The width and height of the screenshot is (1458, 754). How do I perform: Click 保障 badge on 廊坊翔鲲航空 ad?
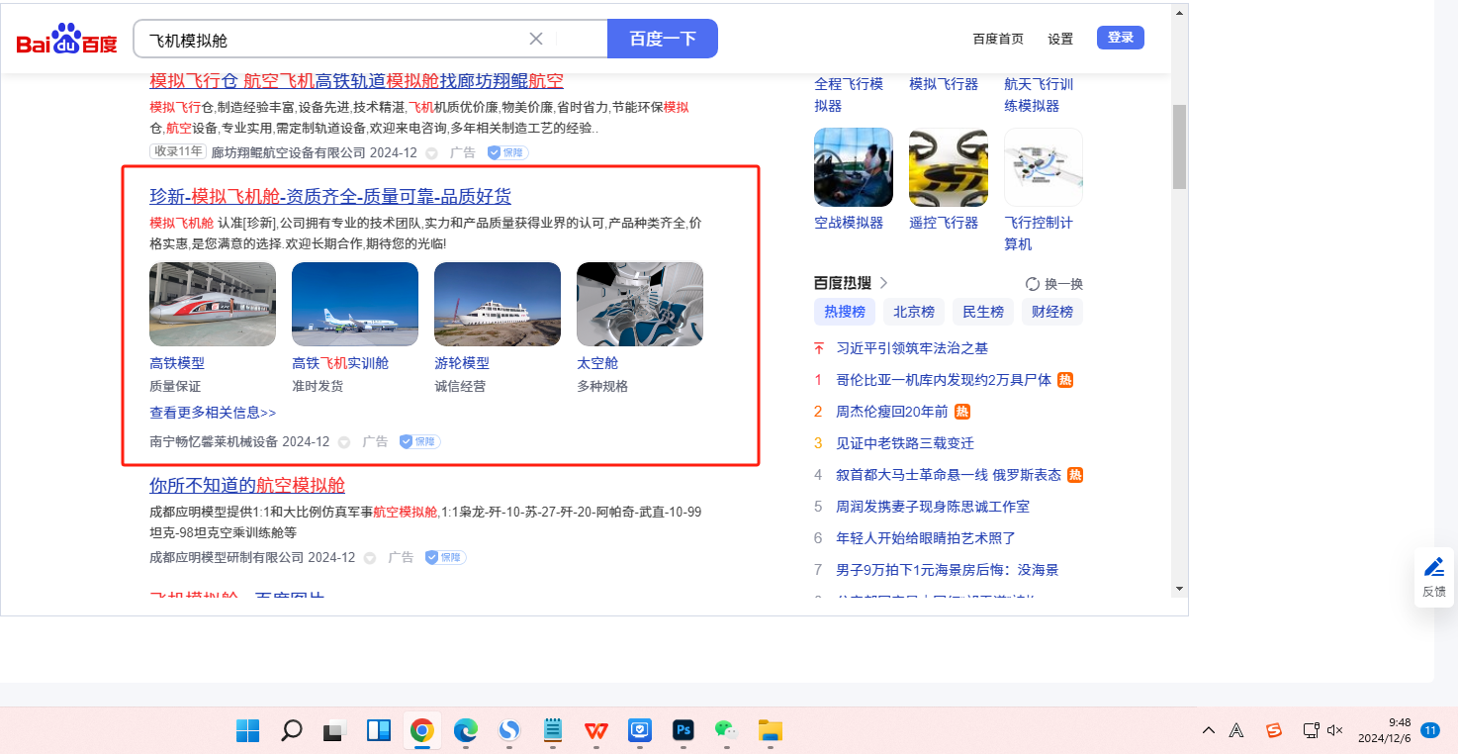tap(508, 152)
